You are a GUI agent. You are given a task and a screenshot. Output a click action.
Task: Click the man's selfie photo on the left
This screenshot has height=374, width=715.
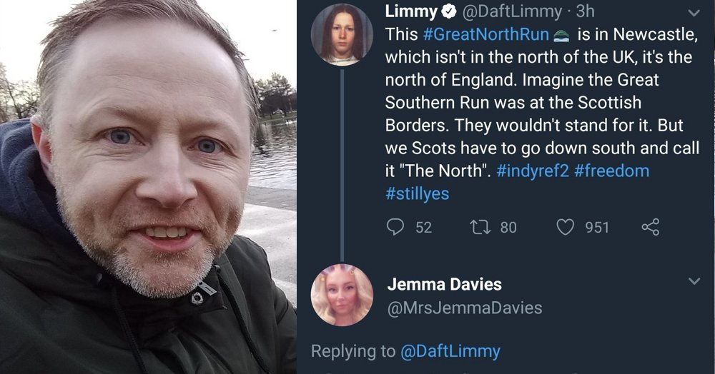(x=148, y=187)
